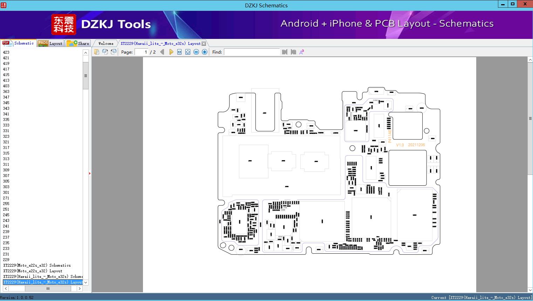Select list item 331
Image resolution: width=533 pixels, height=301 pixels.
click(x=6, y=131)
